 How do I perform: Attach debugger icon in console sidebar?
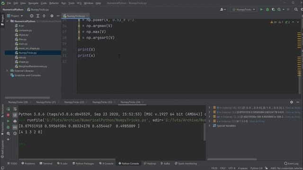8,127
